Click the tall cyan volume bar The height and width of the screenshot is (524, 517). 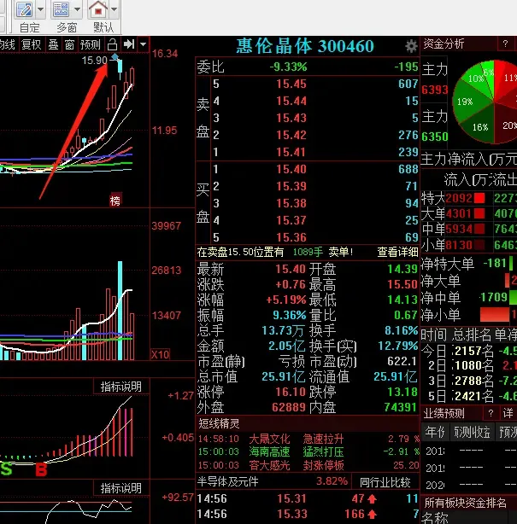120,310
